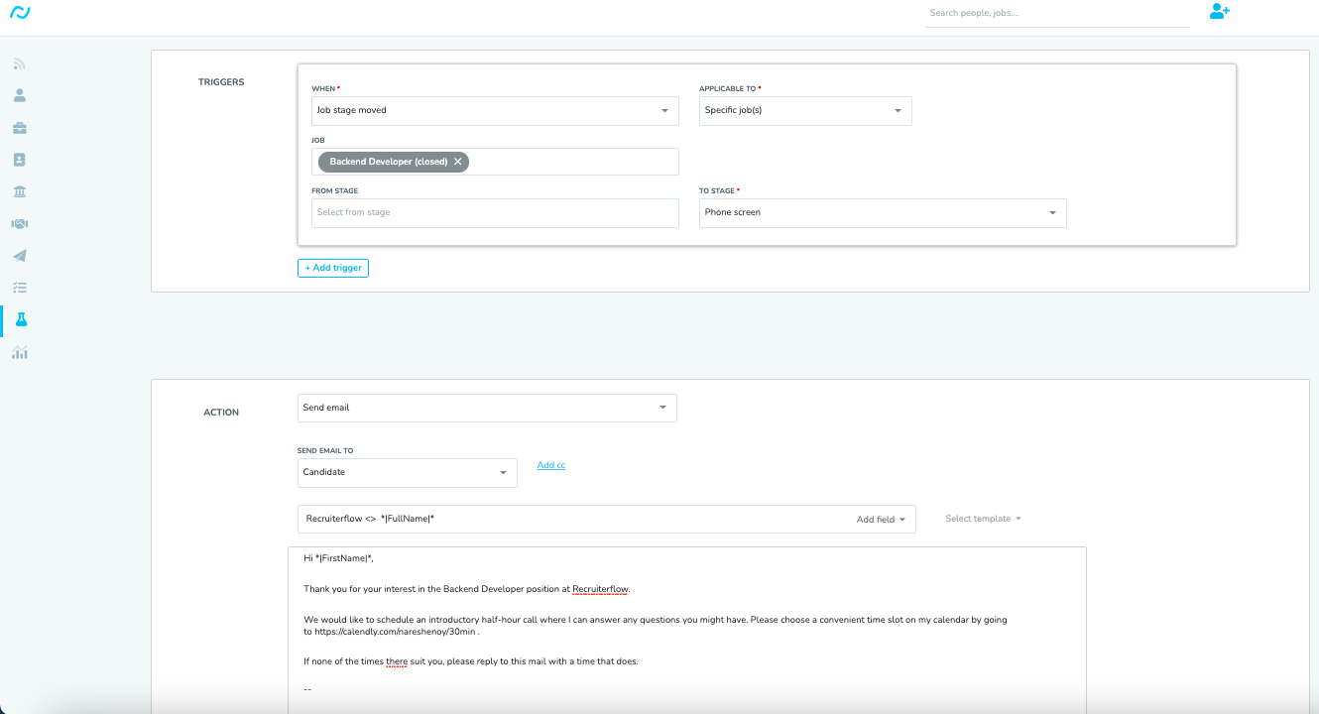Viewport: 1319px width, 714px height.
Task: Open Campaigns via the paper plane icon
Action: tap(20, 255)
